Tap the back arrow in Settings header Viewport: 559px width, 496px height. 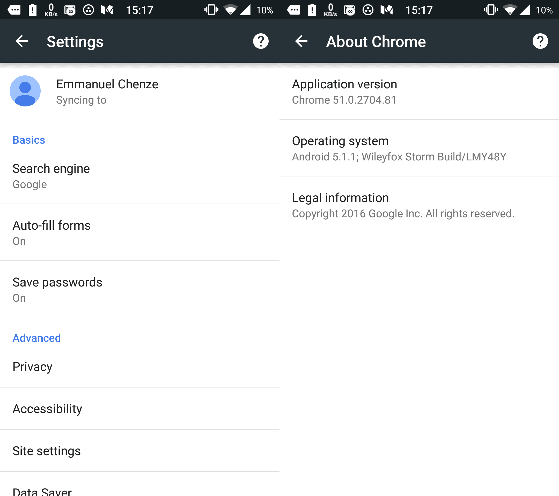[22, 42]
